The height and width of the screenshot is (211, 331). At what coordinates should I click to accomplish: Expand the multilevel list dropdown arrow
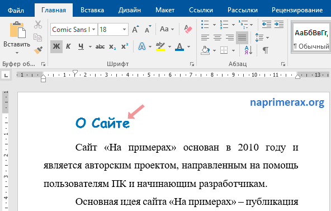coord(252,25)
